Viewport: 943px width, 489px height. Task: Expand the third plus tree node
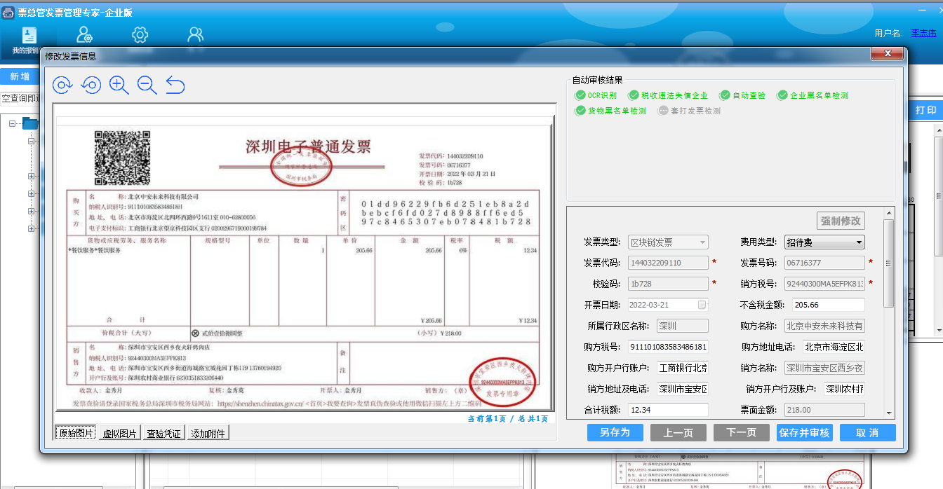[31, 212]
